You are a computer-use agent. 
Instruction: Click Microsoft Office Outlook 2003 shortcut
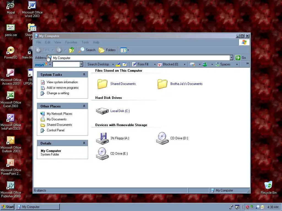coord(11,145)
